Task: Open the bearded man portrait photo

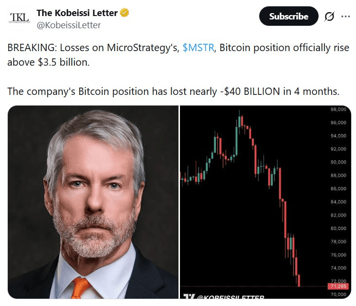Action: [93, 202]
